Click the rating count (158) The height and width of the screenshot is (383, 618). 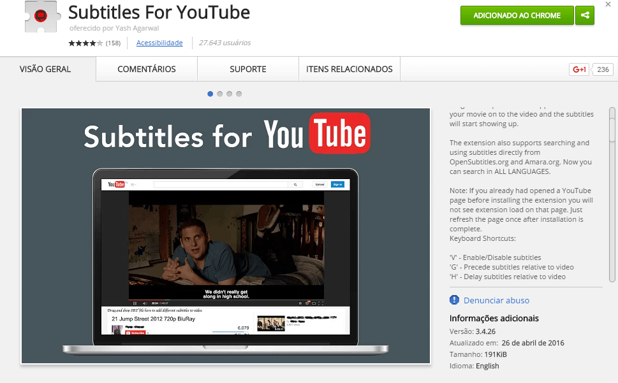(x=113, y=43)
